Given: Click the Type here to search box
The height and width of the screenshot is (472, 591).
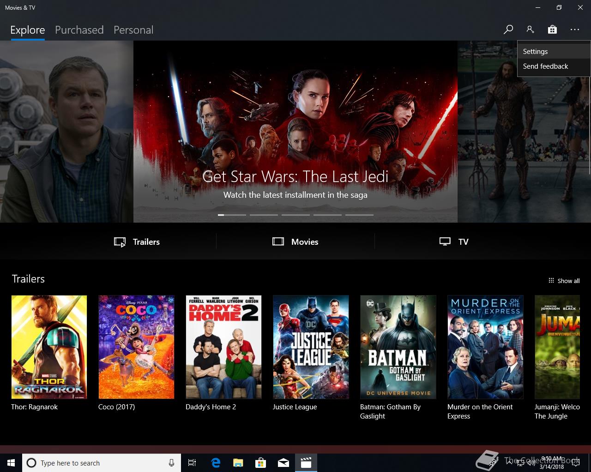Looking at the screenshot, I should [101, 463].
